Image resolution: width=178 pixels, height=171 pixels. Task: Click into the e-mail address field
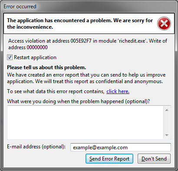coord(121,148)
